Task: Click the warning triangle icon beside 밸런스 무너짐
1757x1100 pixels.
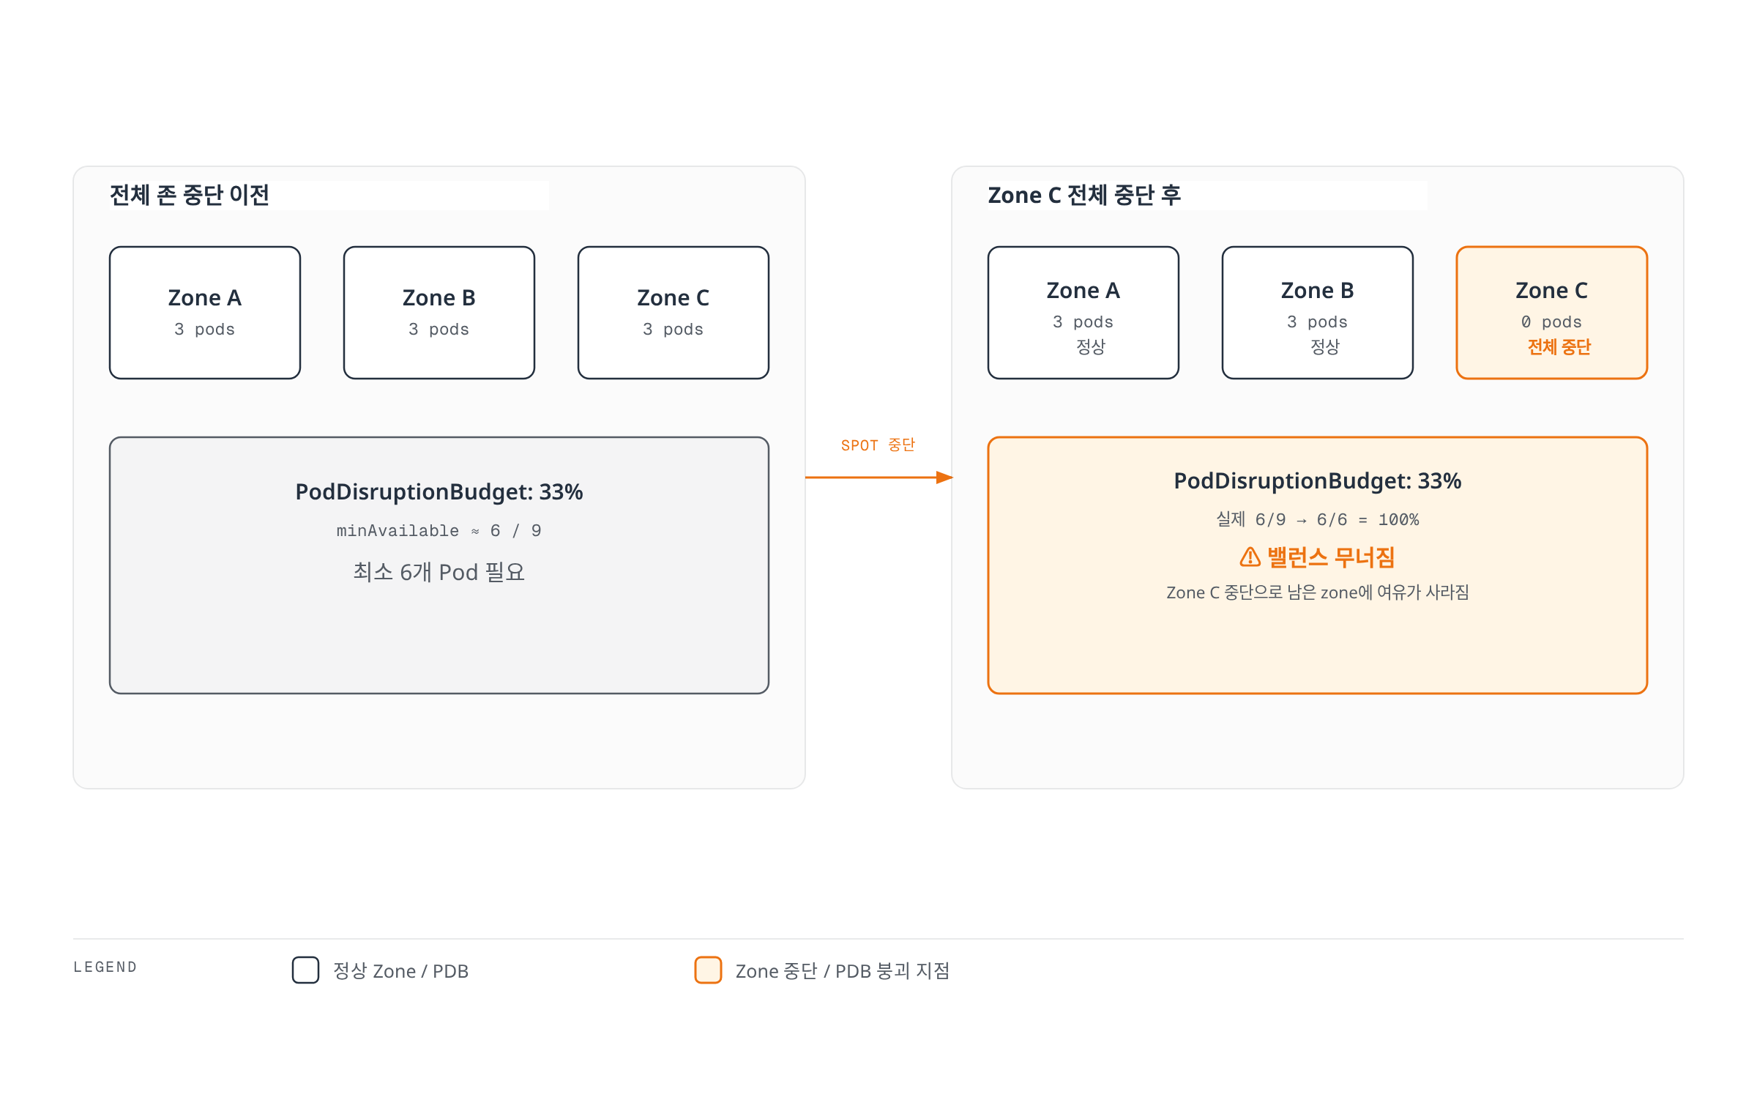Action: point(1250,557)
